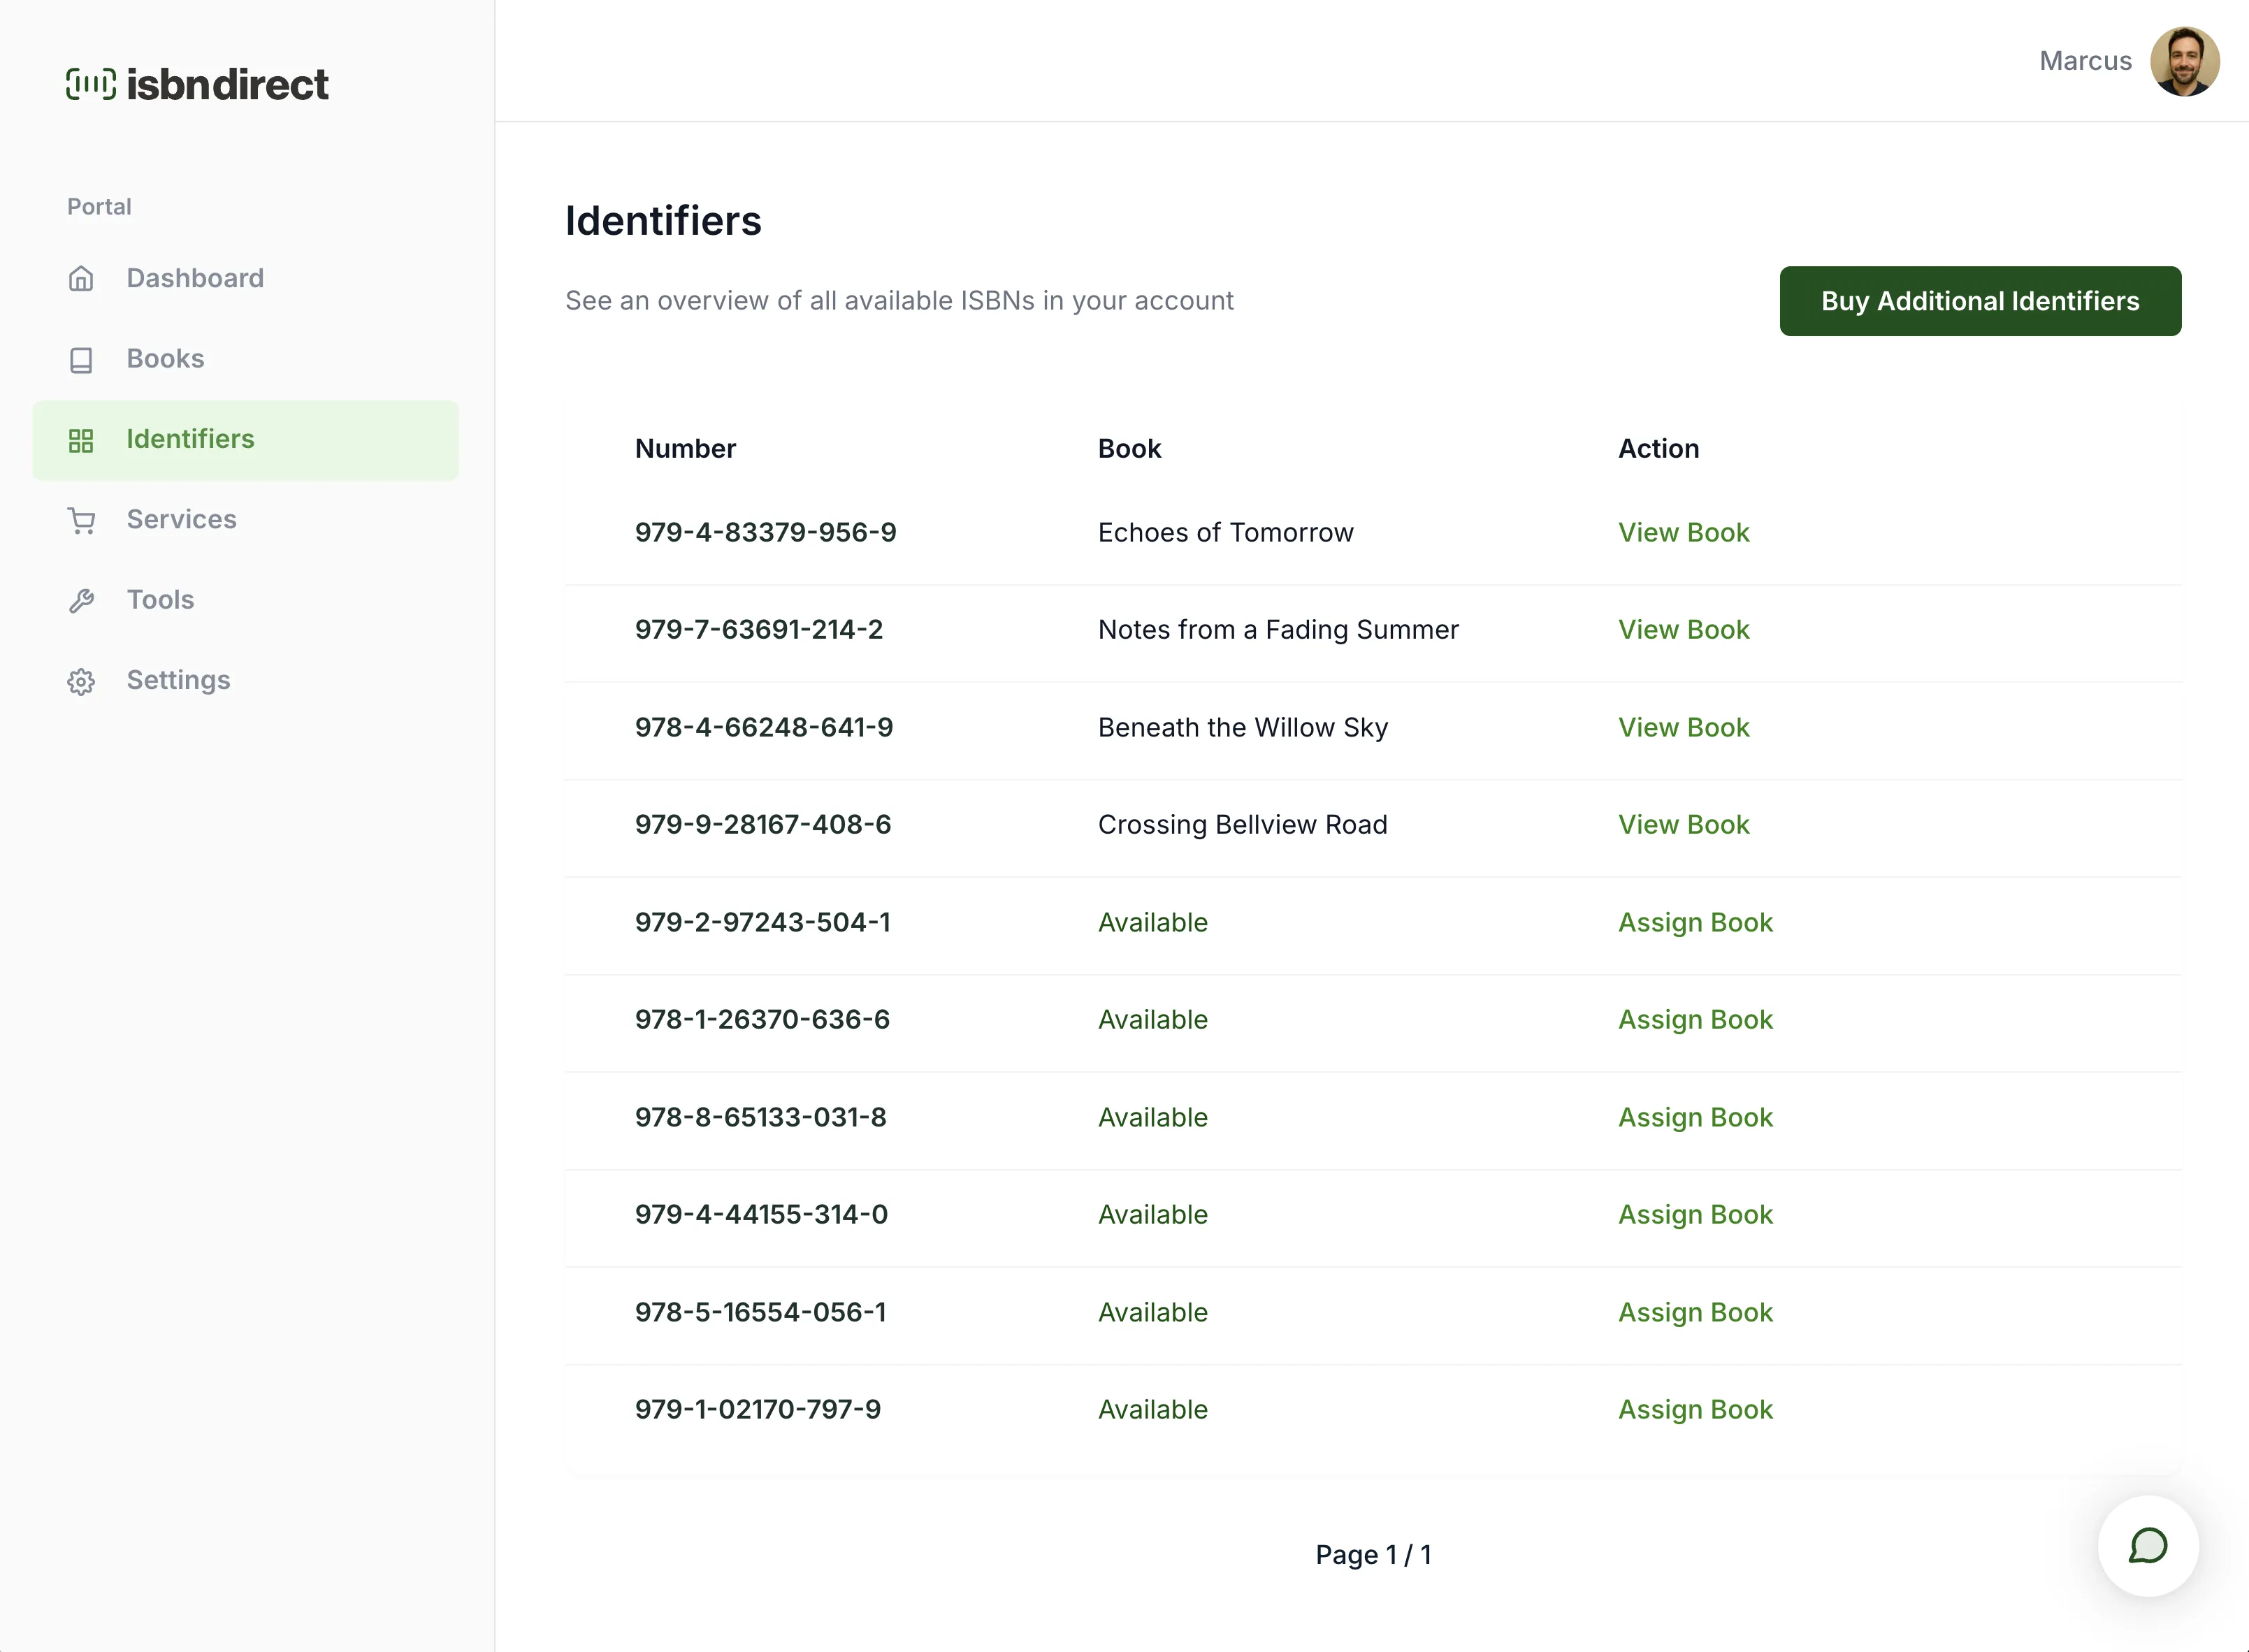Assign Book to ISBN 978-8-65133-031-8
Screen dimensions: 2249x1652
(1695, 1117)
